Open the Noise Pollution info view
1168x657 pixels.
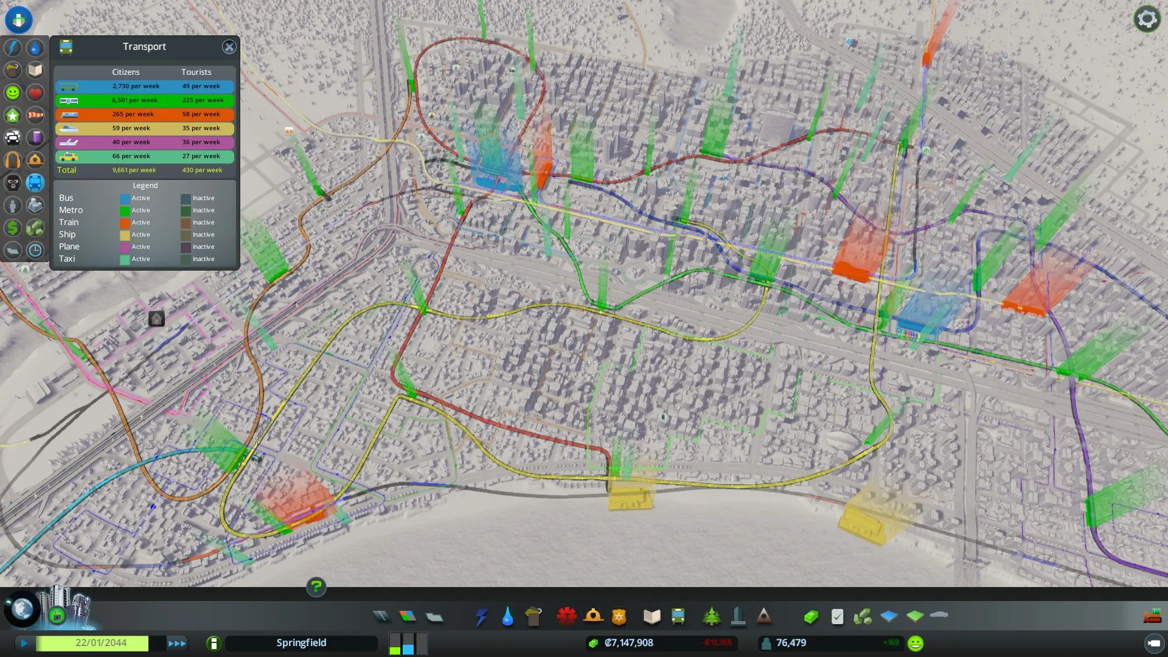13,160
